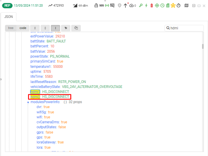Click the location pin icon

119,6
